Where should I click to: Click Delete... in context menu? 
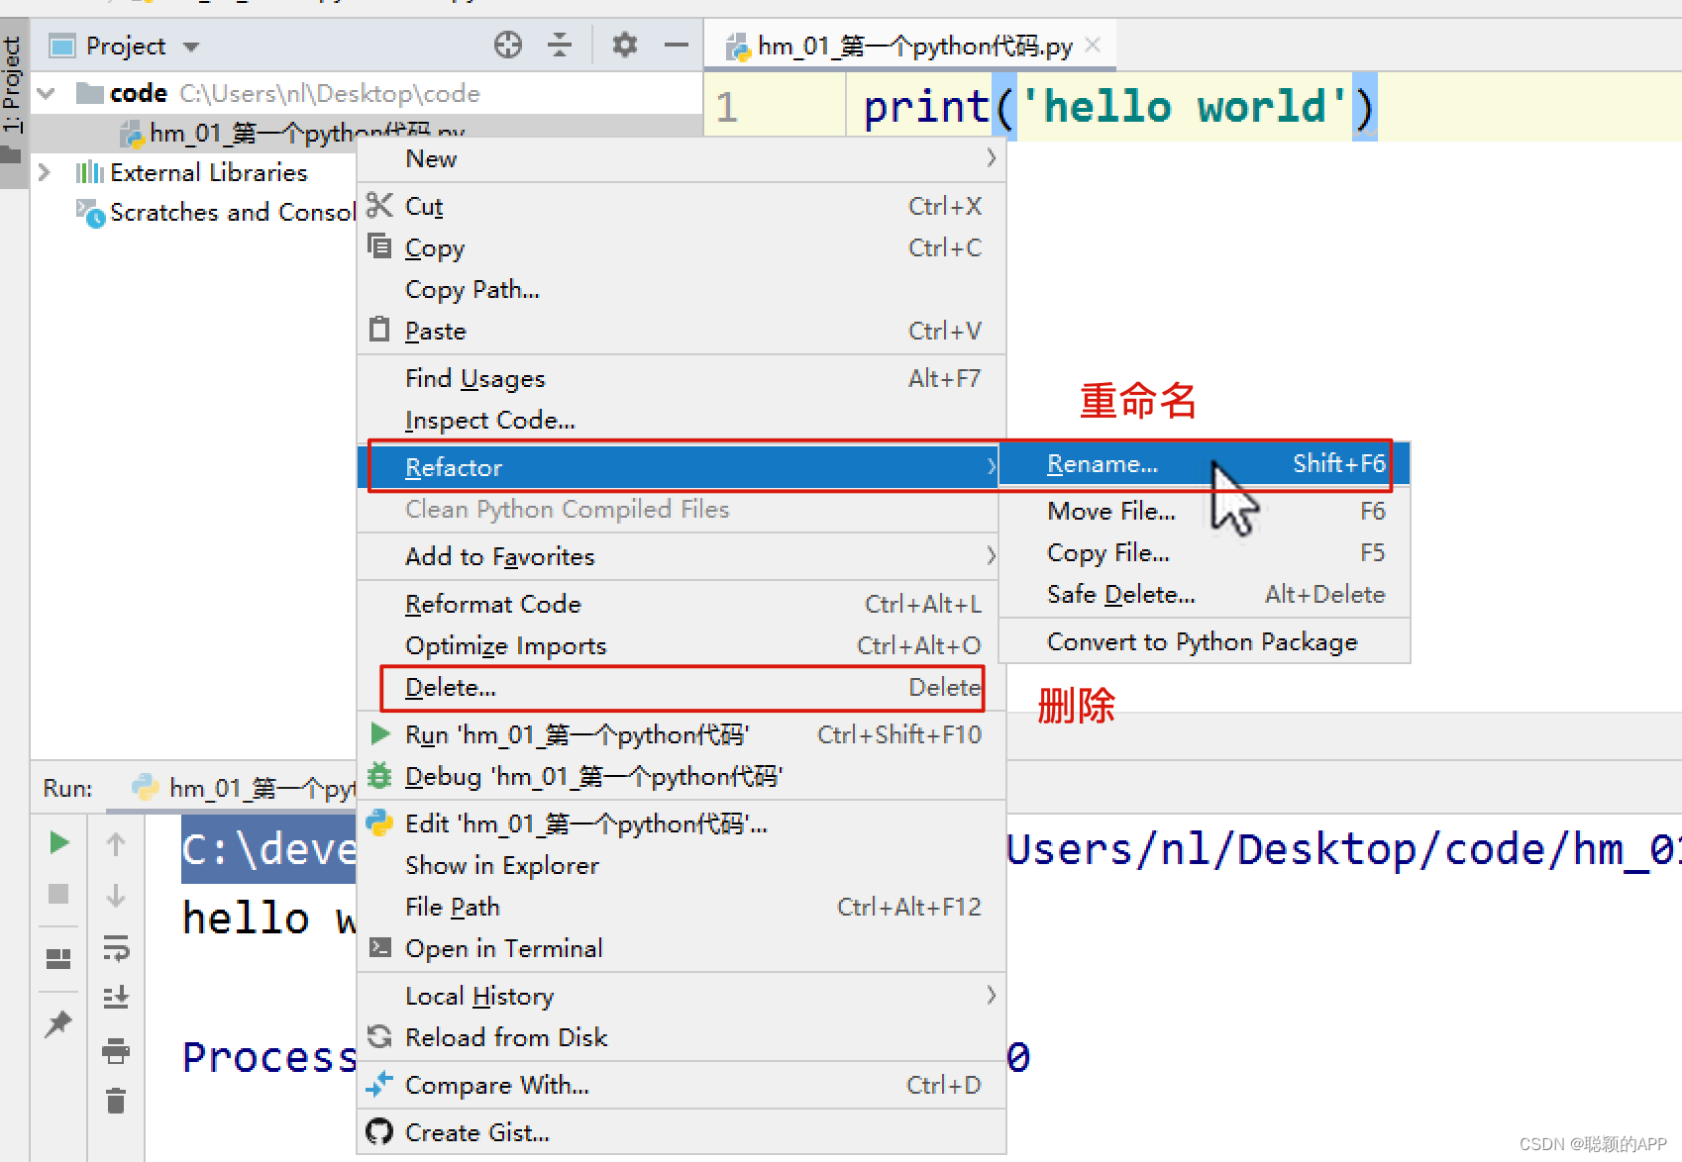pyautogui.click(x=682, y=687)
